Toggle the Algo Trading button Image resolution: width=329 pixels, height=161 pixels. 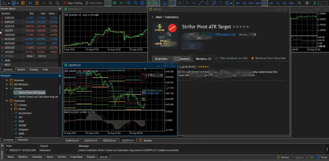tap(73, 3)
